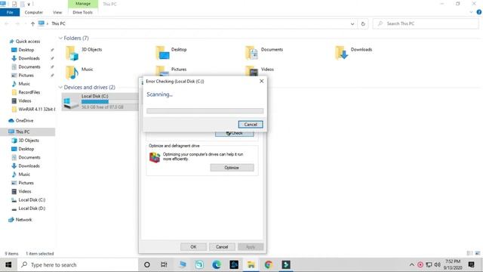
Task: Open 3D Objects under This PC
Action: tap(29, 141)
